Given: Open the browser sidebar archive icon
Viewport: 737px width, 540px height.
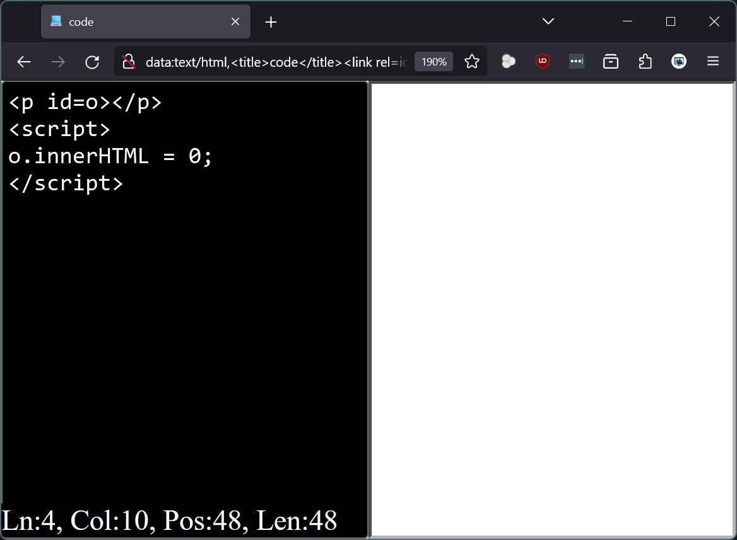Looking at the screenshot, I should coord(610,61).
